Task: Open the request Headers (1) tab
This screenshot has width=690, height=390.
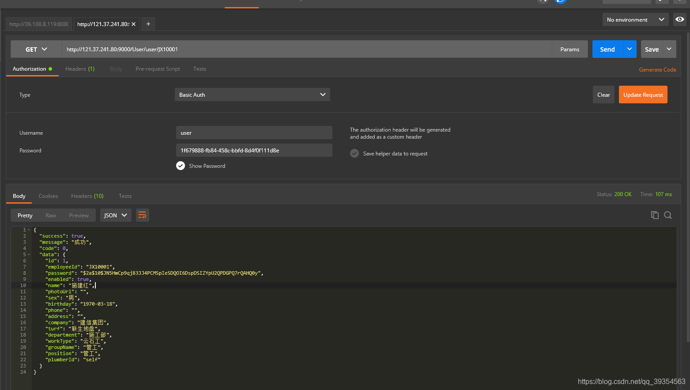Action: (x=80, y=69)
